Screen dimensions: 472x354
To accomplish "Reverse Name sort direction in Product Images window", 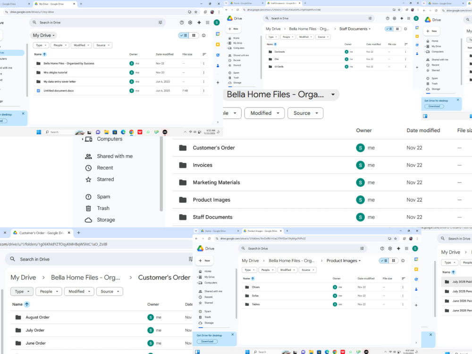I will point(253,278).
